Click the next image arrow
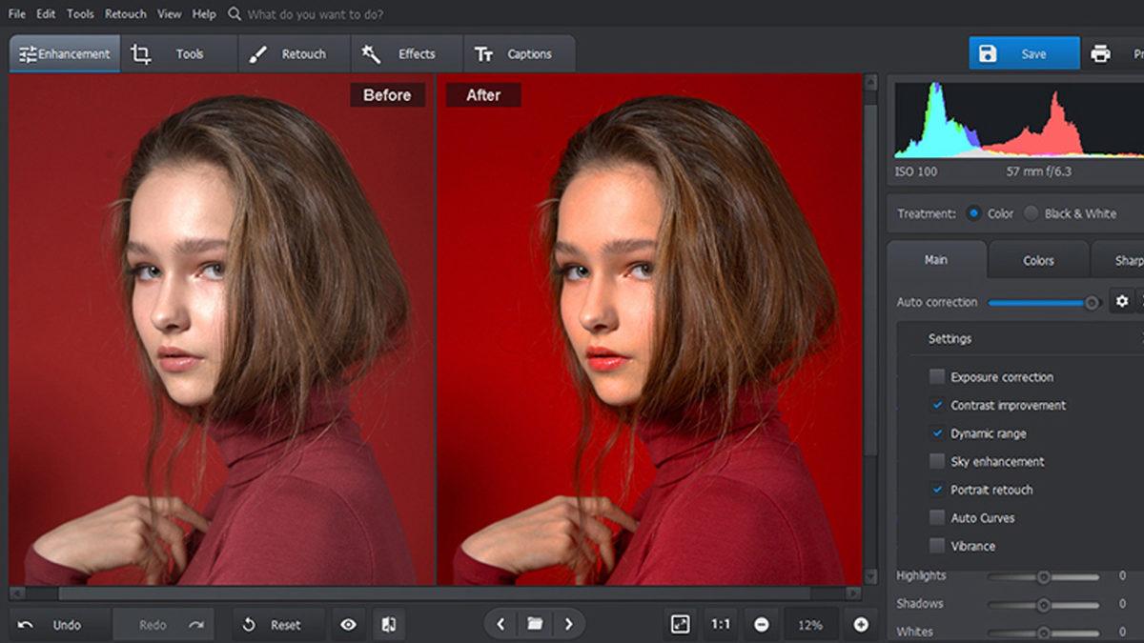Image resolution: width=1144 pixels, height=643 pixels. pos(569,624)
